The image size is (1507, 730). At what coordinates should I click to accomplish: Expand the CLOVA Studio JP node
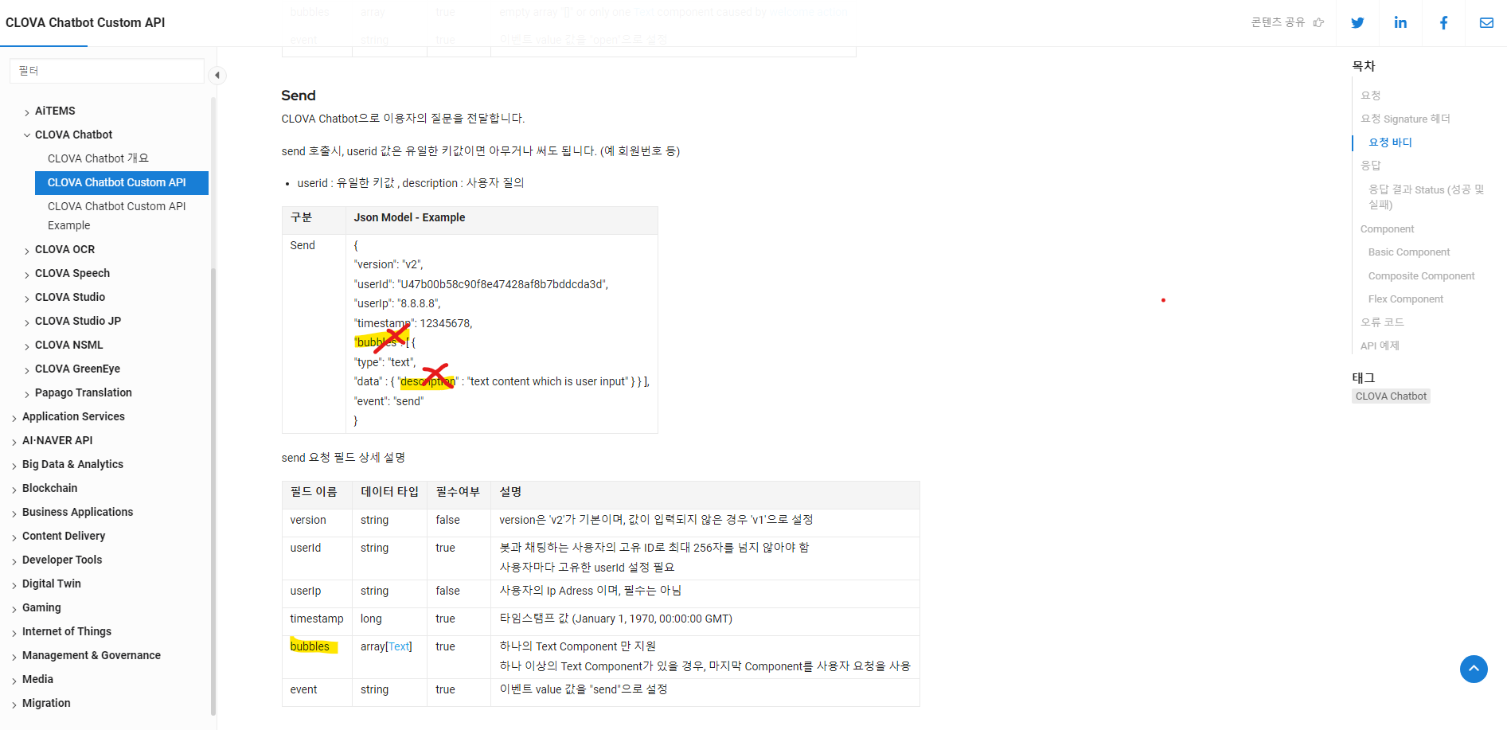[27, 322]
